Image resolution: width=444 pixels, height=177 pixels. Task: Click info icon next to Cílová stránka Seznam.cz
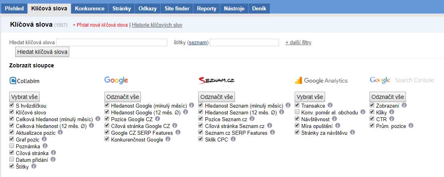click(x=269, y=126)
